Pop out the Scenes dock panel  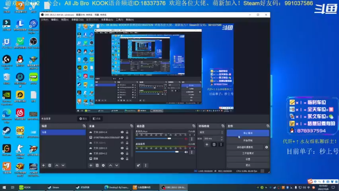[84, 126]
